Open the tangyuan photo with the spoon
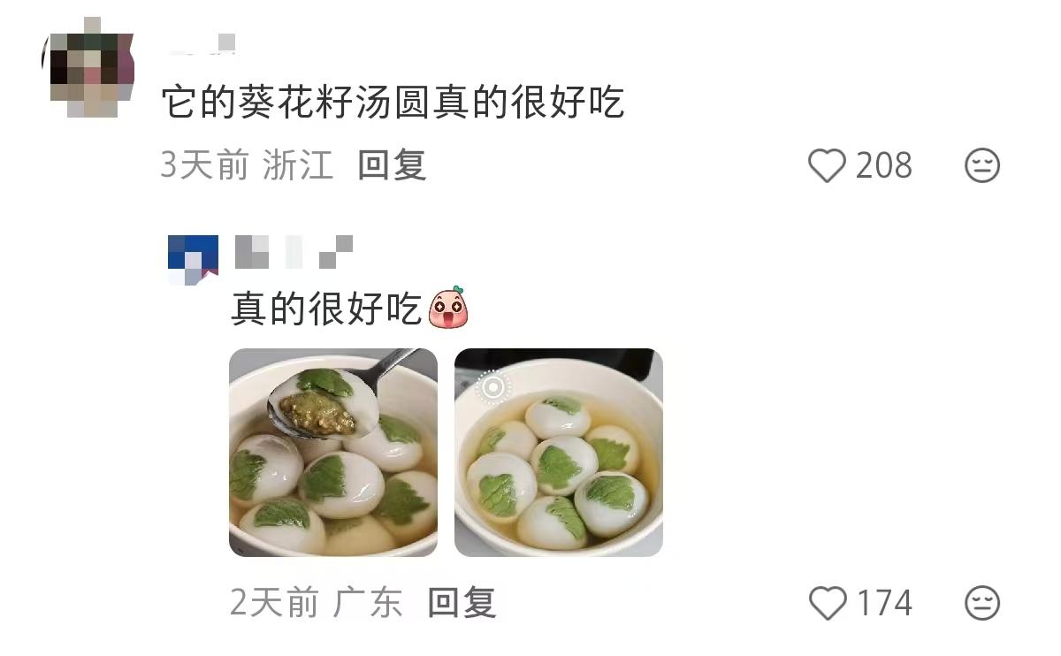This screenshot has width=1061, height=656. (333, 453)
